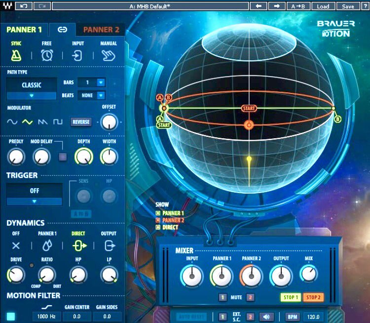Select Input trigger mode icon
Viewport: 370px width, 323px height.
(x=77, y=56)
